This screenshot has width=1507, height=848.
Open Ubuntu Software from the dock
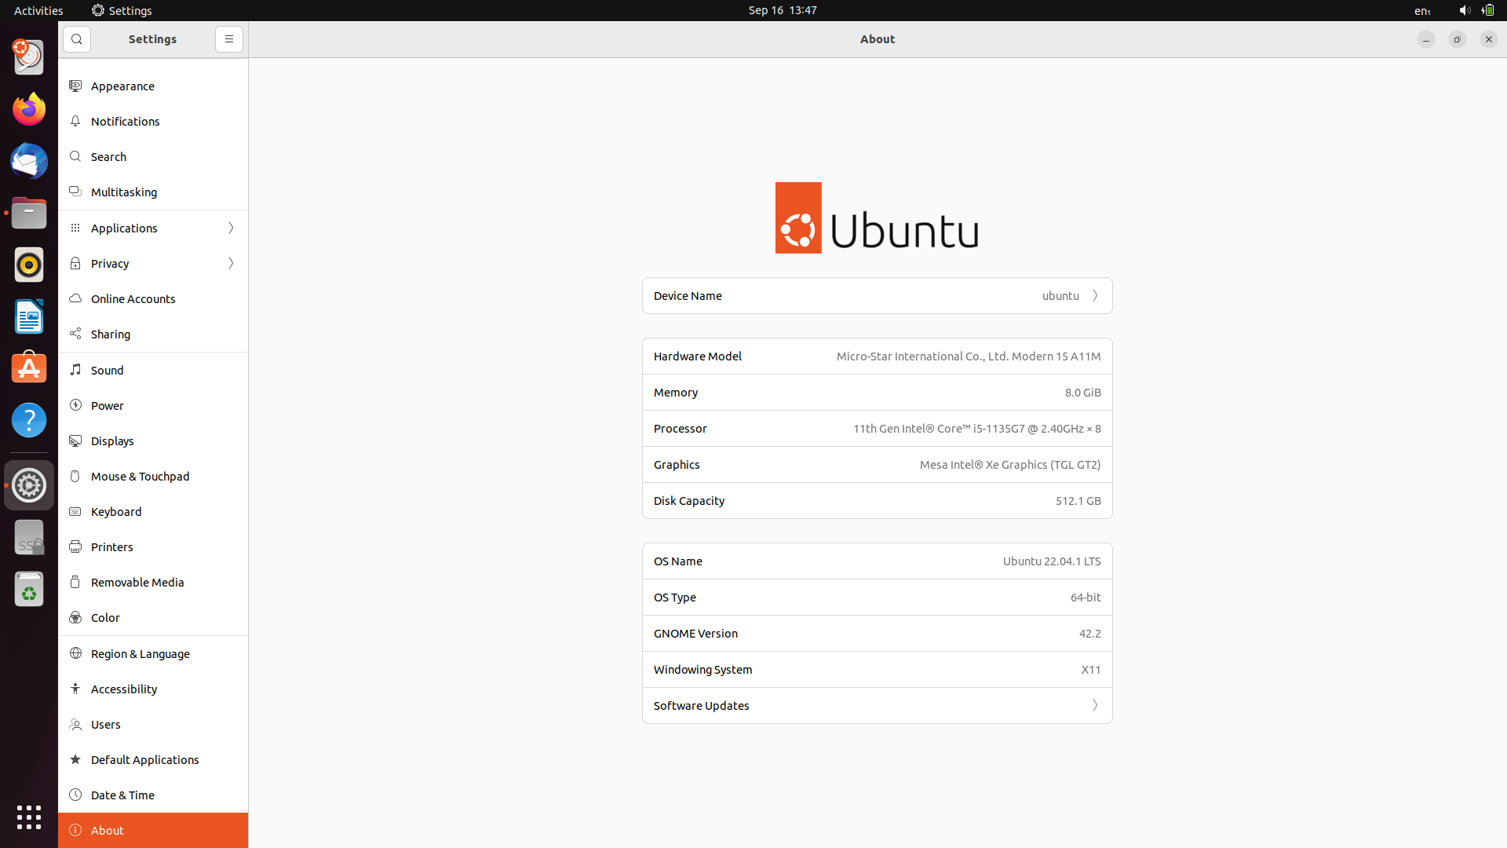coord(29,368)
